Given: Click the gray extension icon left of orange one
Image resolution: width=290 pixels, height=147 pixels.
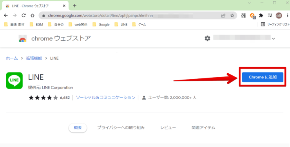Looking at the screenshot, I should pos(243,16).
